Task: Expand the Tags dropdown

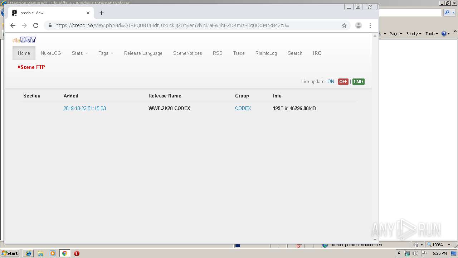Action: click(x=106, y=53)
